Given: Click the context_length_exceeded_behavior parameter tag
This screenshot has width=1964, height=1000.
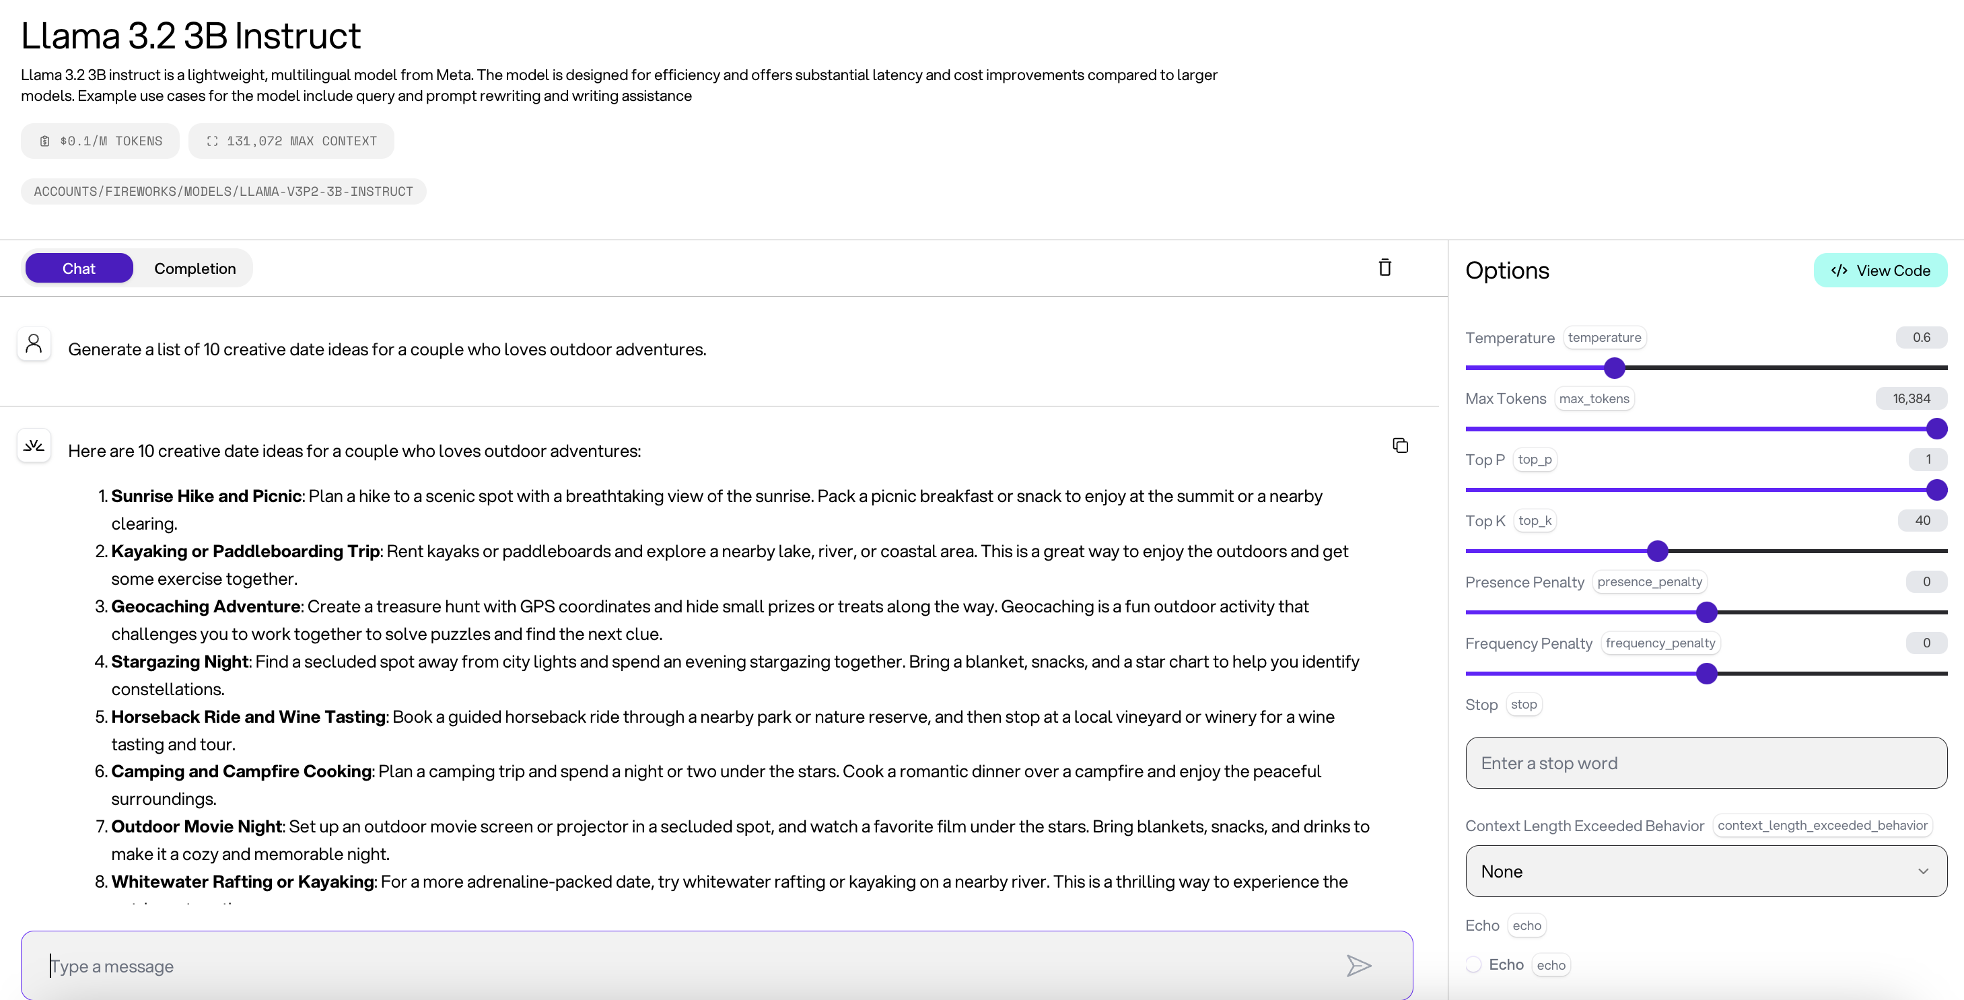Looking at the screenshot, I should click(1822, 826).
